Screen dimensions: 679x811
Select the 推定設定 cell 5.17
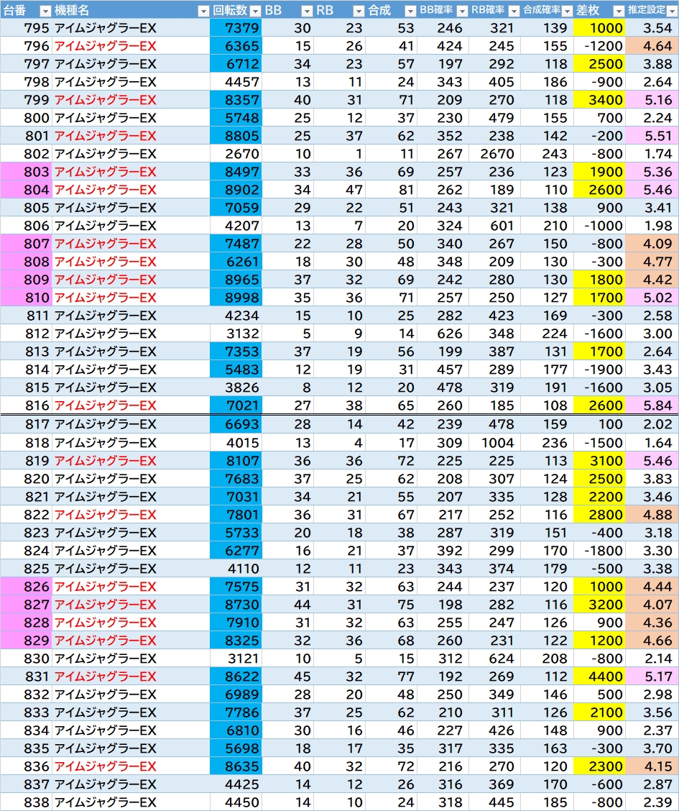[652, 677]
